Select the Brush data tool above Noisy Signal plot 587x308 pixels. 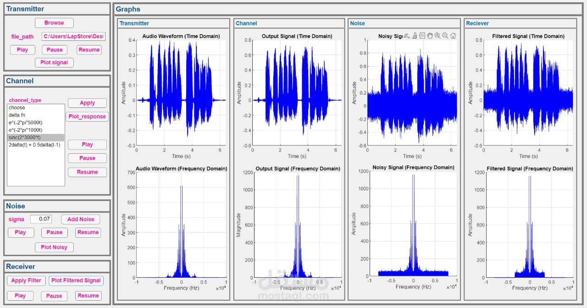[x=415, y=35]
